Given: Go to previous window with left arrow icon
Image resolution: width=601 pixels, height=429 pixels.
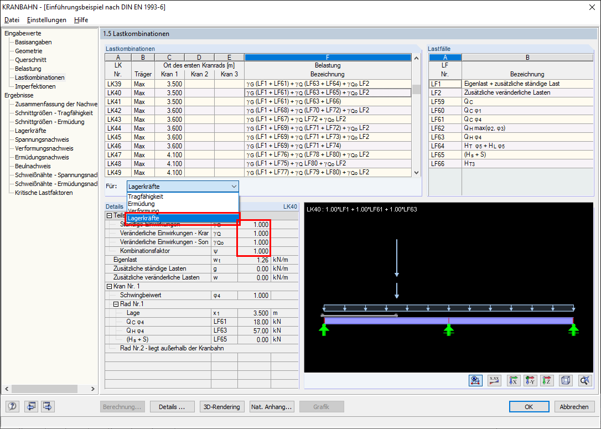Looking at the screenshot, I should pyautogui.click(x=31, y=406).
